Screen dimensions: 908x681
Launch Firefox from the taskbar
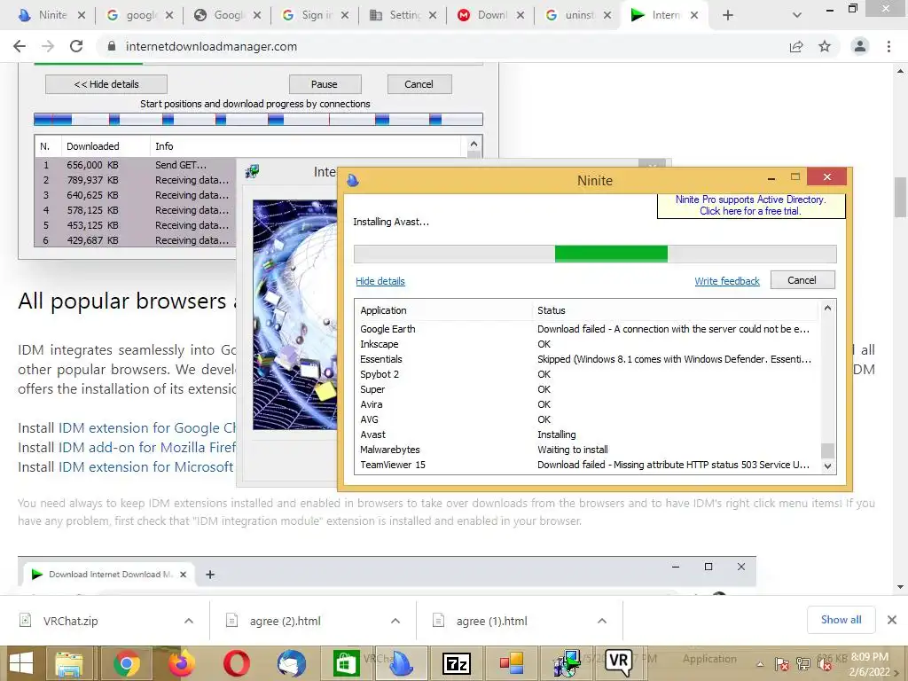coord(181,663)
